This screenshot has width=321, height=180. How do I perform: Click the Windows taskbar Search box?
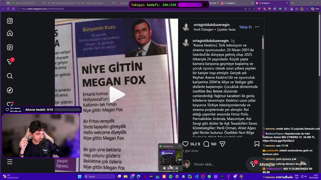(x=99, y=176)
